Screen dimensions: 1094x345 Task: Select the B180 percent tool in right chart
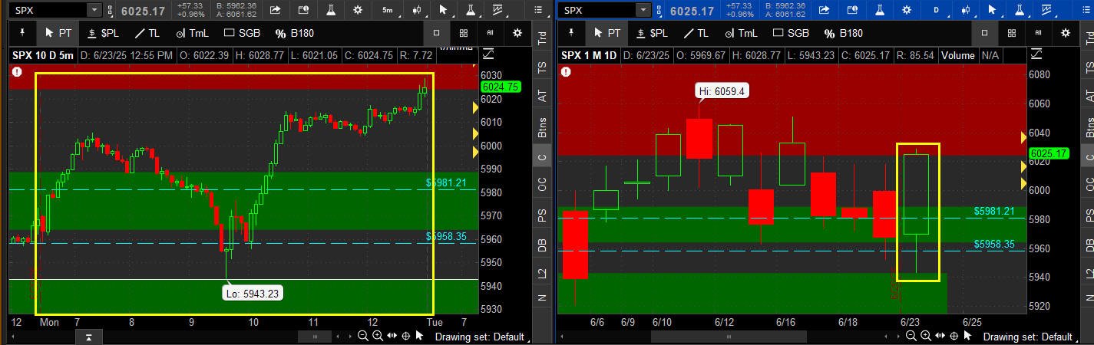[843, 33]
